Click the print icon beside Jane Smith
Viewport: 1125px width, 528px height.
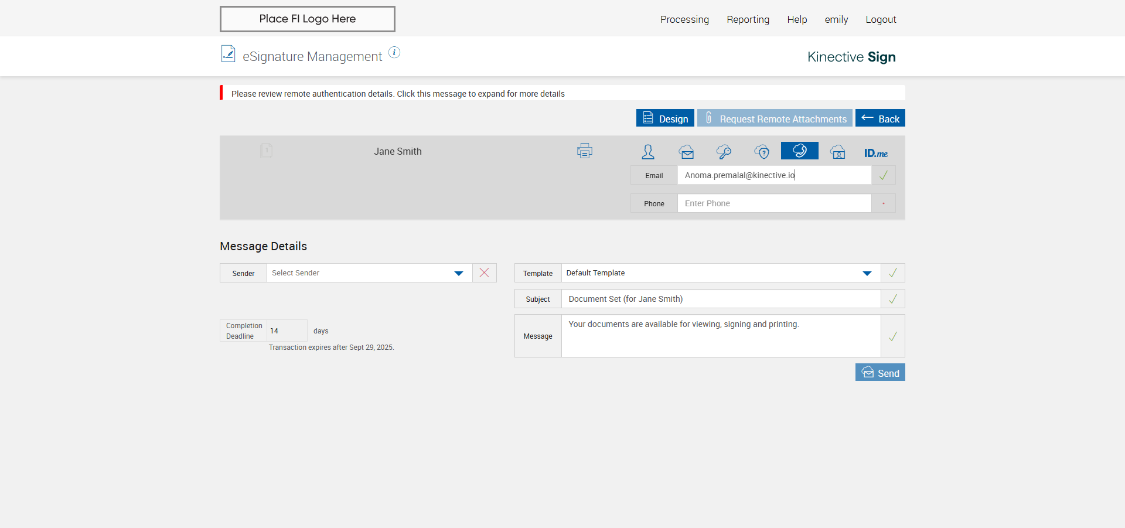584,151
